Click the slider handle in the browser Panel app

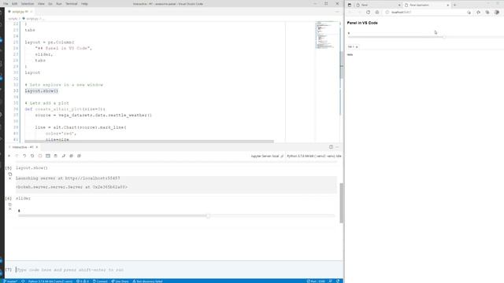pyautogui.click(x=444, y=37)
